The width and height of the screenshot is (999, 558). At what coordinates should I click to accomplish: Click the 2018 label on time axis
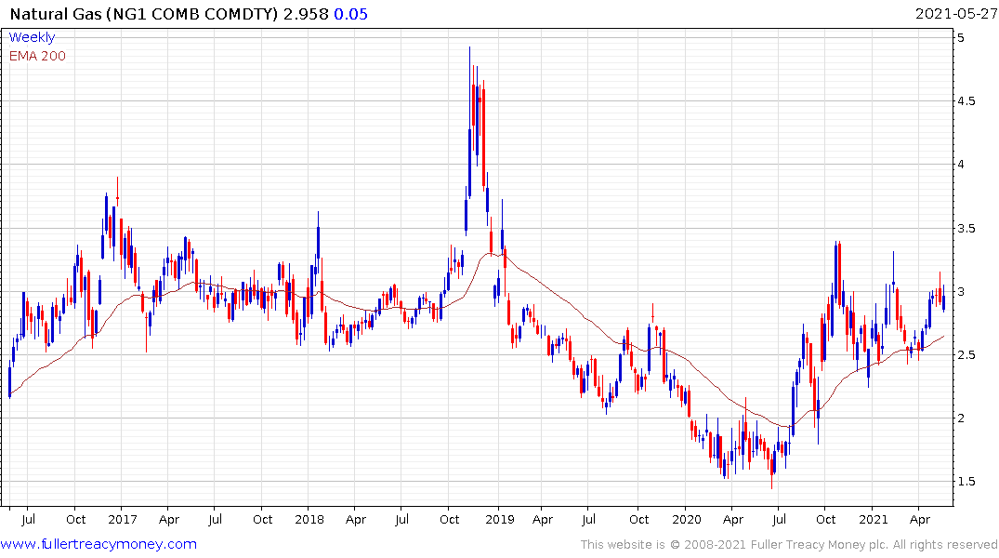pos(310,519)
